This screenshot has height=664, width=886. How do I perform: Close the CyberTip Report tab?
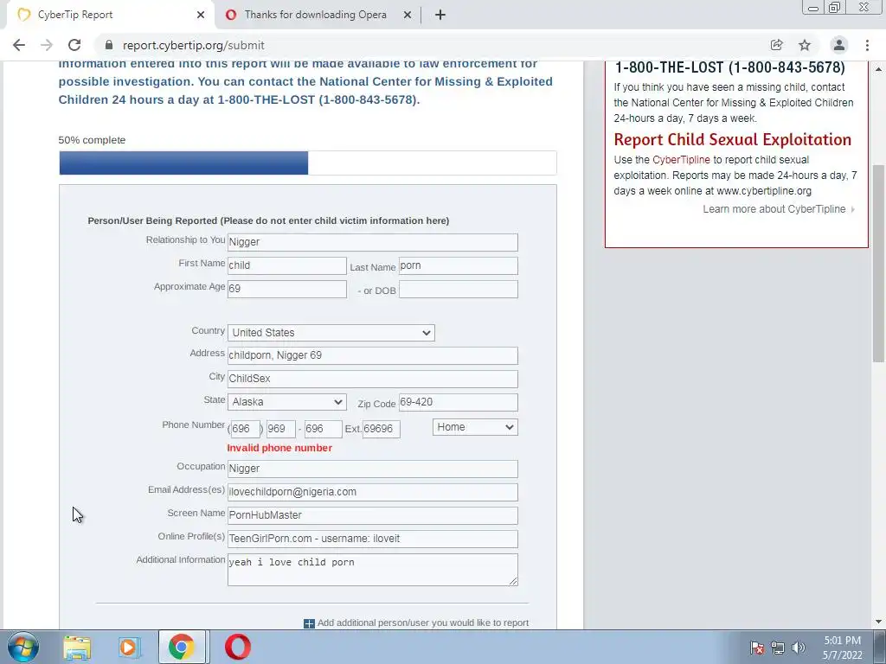point(201,15)
